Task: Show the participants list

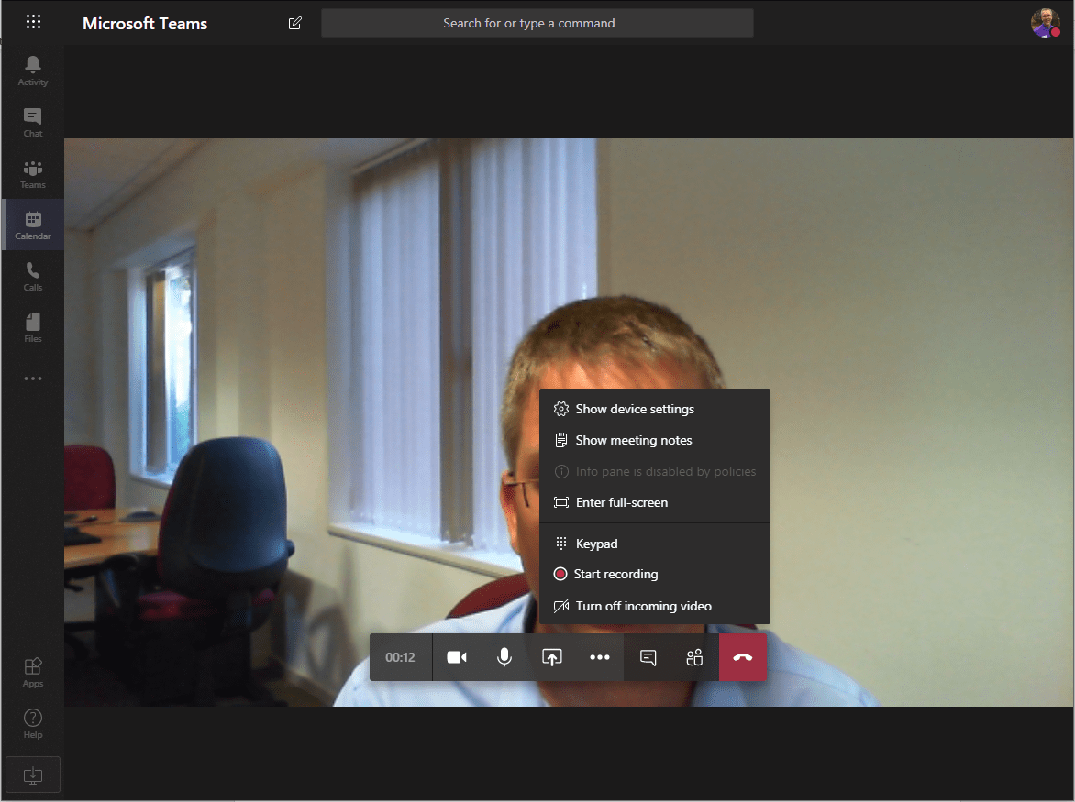Action: coord(694,657)
